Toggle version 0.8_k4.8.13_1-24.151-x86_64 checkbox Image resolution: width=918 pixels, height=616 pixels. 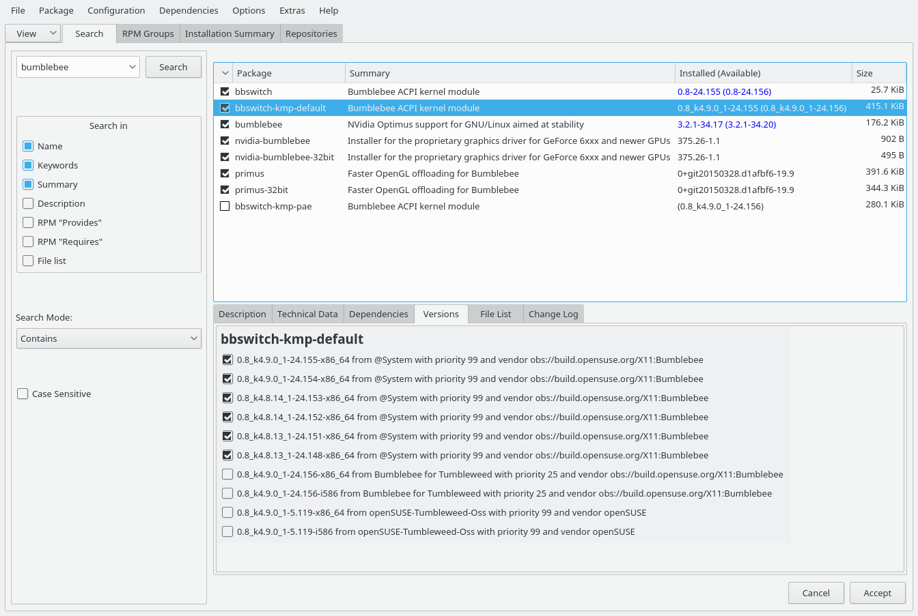click(x=227, y=436)
